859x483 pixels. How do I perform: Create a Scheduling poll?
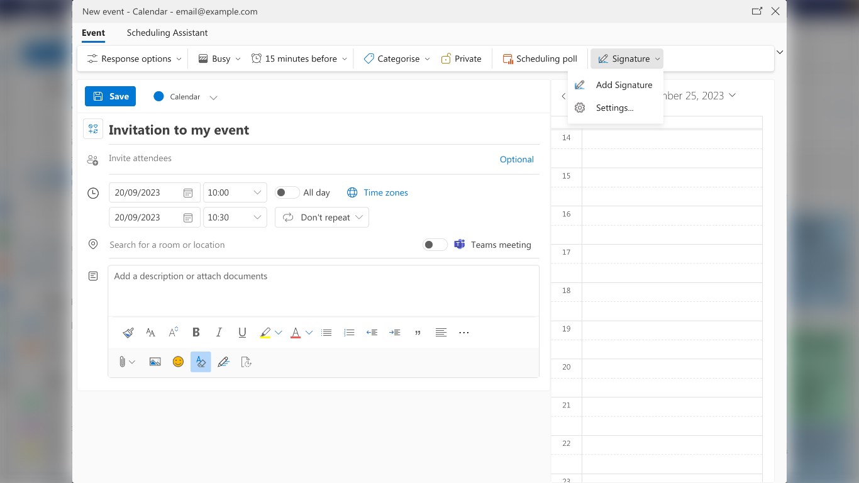coord(540,58)
